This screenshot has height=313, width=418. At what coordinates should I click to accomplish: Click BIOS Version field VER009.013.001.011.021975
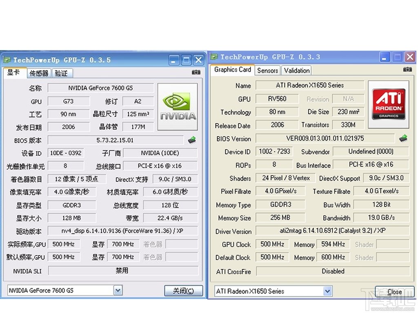pyautogui.click(x=325, y=139)
